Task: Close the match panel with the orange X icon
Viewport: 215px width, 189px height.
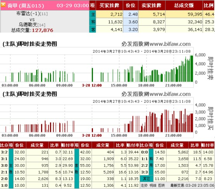Action: pos(3,5)
